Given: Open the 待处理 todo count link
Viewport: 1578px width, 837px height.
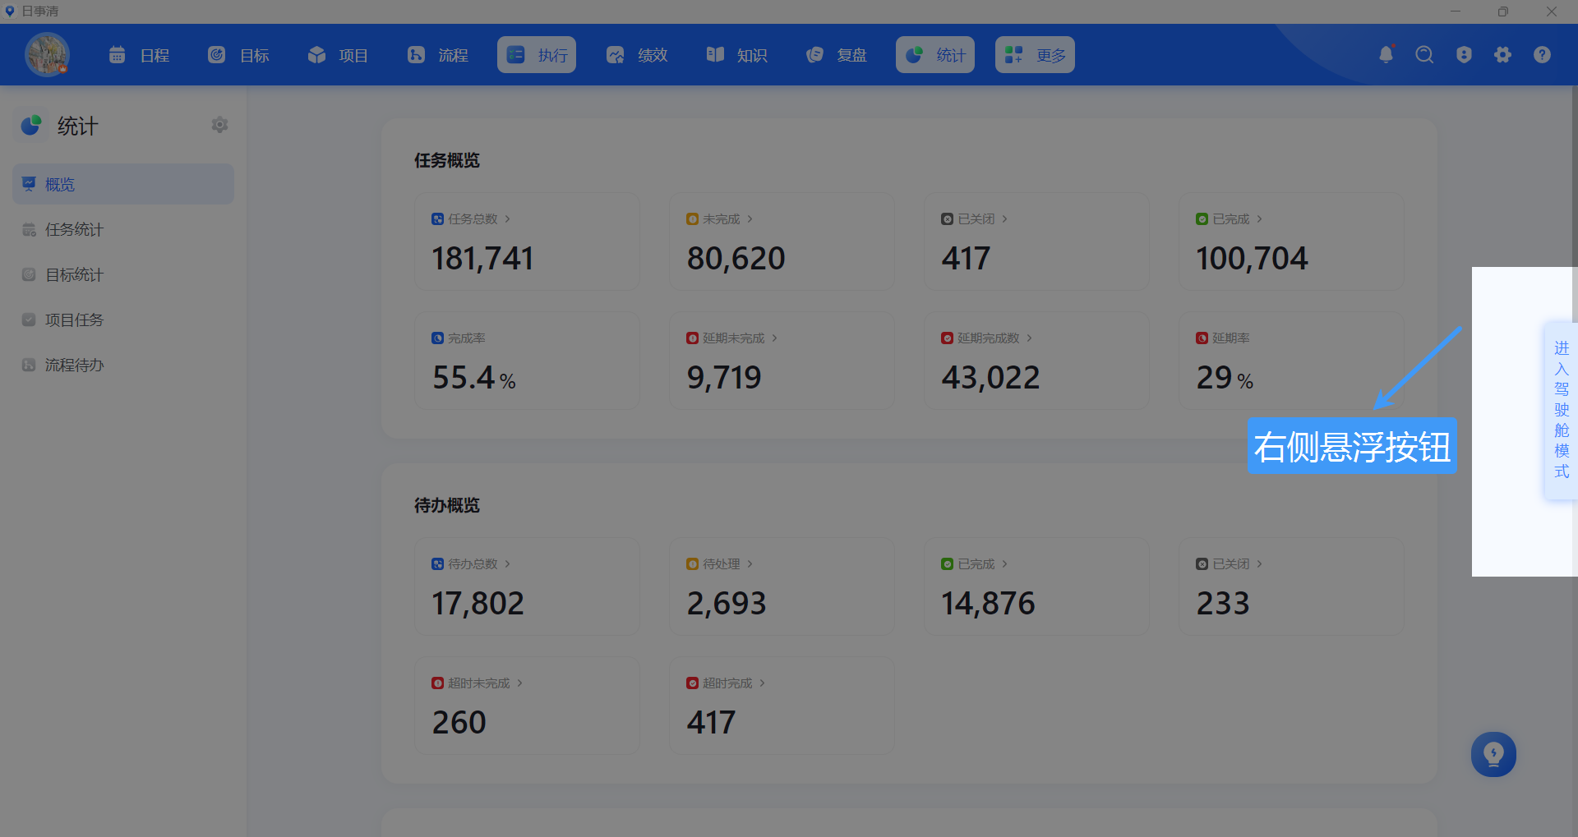Looking at the screenshot, I should [720, 564].
